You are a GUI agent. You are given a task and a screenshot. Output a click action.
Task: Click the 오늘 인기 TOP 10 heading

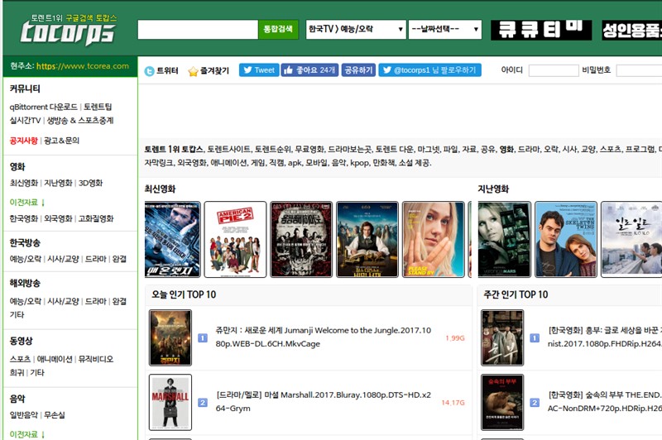[x=184, y=294]
